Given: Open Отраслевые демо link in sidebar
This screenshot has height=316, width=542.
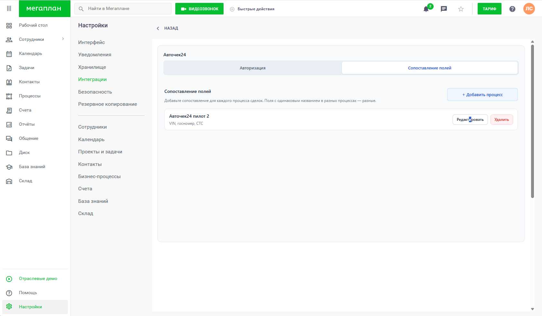Looking at the screenshot, I should coord(38,279).
